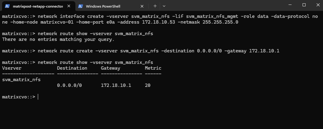323x129 pixels.
Task: Open a new tab with the plus button
Action: tap(155, 6)
